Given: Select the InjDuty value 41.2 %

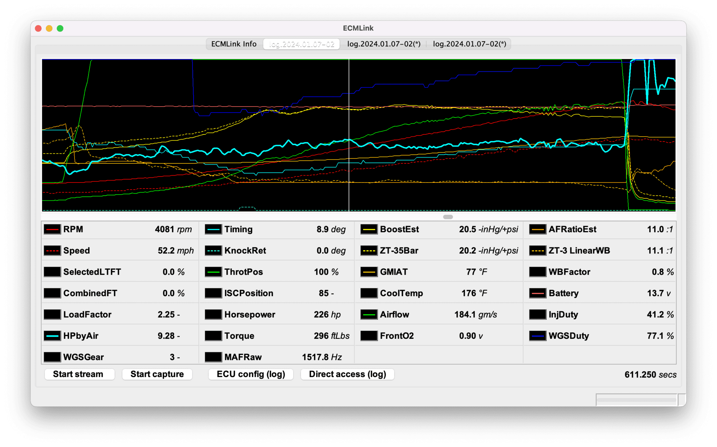Looking at the screenshot, I should [660, 314].
